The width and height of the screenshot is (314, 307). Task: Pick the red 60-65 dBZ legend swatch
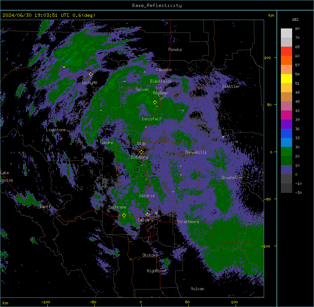tap(286, 51)
